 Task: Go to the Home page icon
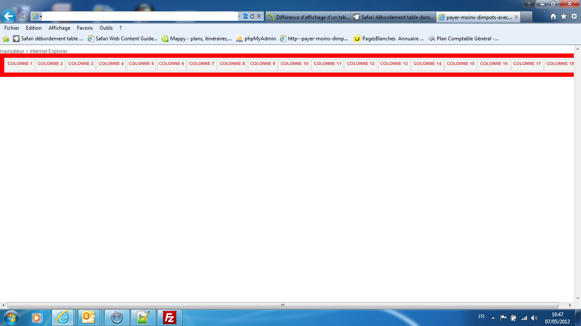click(553, 17)
